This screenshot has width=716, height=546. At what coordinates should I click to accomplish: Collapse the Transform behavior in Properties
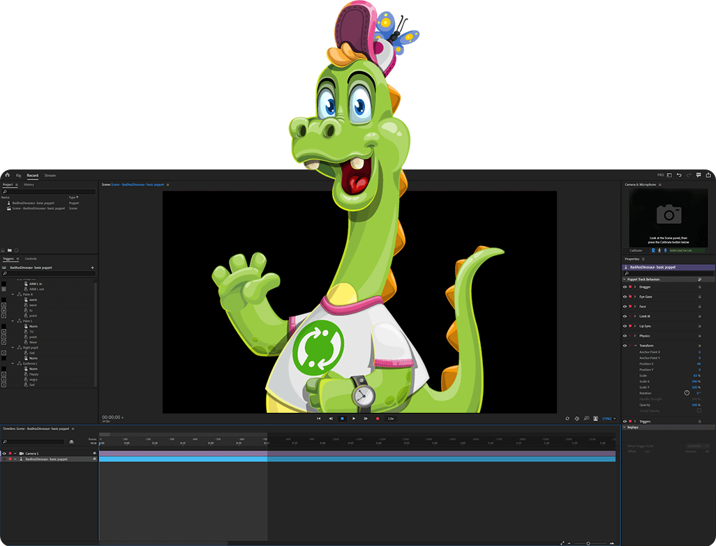635,345
